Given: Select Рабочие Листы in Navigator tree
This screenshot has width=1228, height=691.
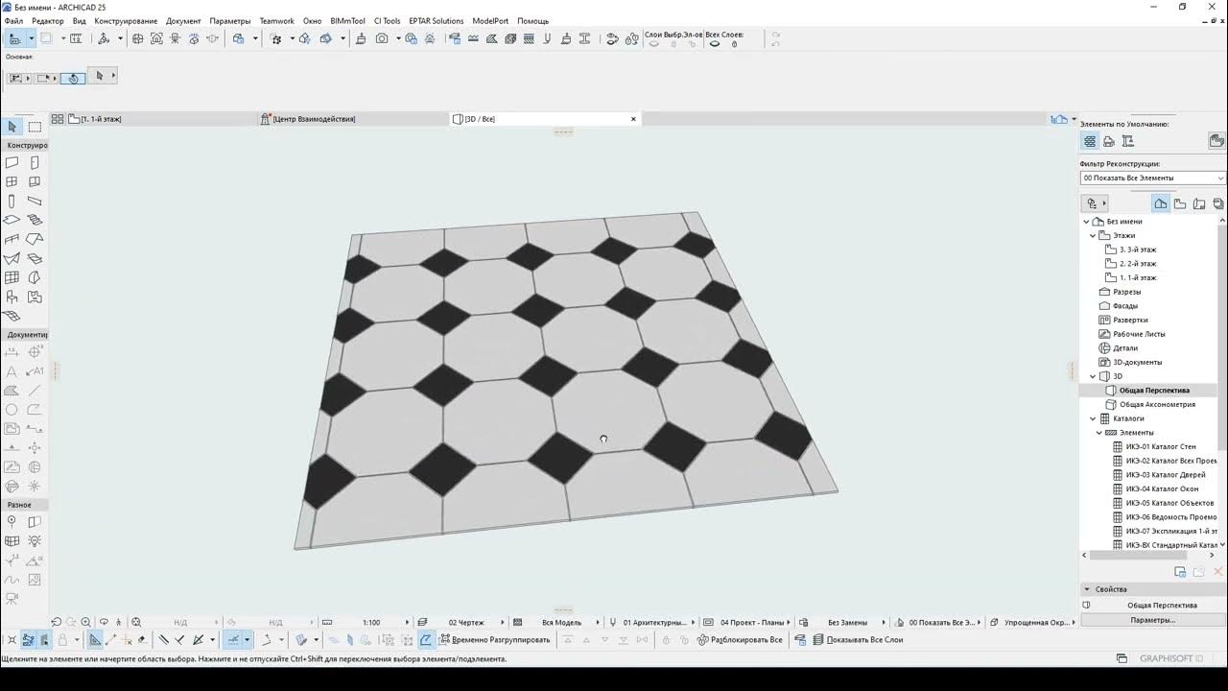Looking at the screenshot, I should click(1139, 334).
